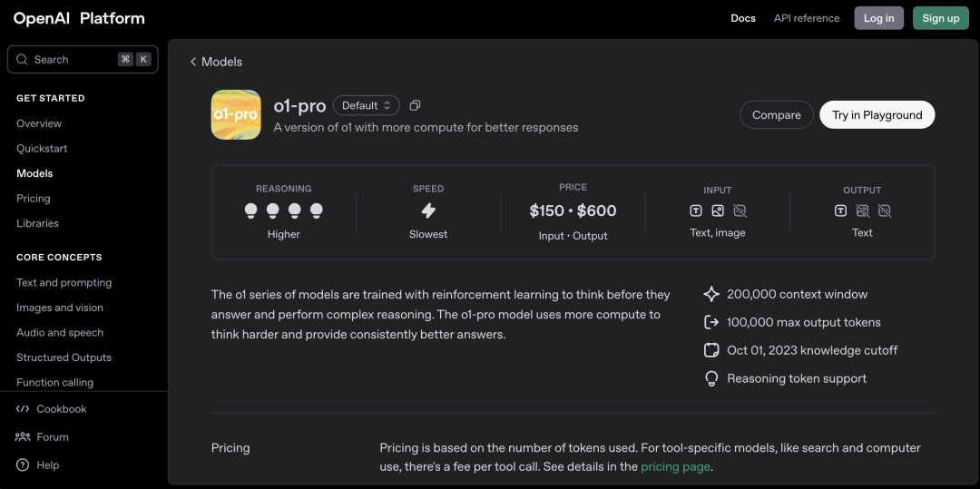Open the Default version dropdown
The width and height of the screenshot is (980, 489).
coord(367,105)
